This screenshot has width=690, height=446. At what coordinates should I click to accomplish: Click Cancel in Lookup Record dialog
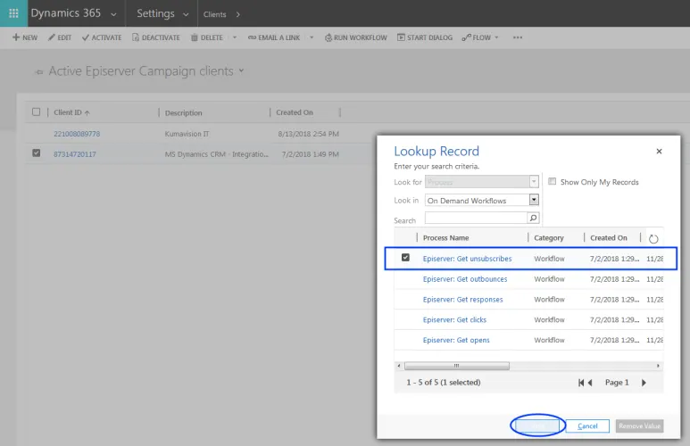587,425
